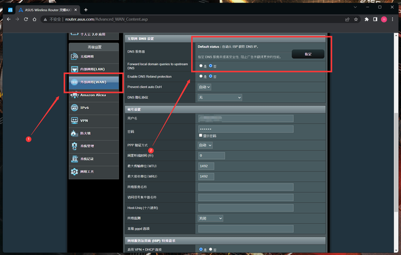Open the VPN sidebar icon
Viewport: 401px width, 255px height.
point(75,120)
